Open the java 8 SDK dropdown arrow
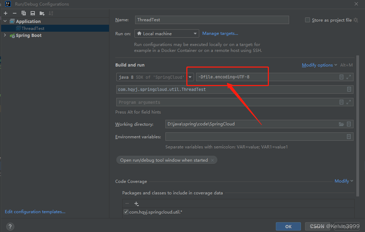Viewport: 365px width, 232px height. click(x=190, y=77)
